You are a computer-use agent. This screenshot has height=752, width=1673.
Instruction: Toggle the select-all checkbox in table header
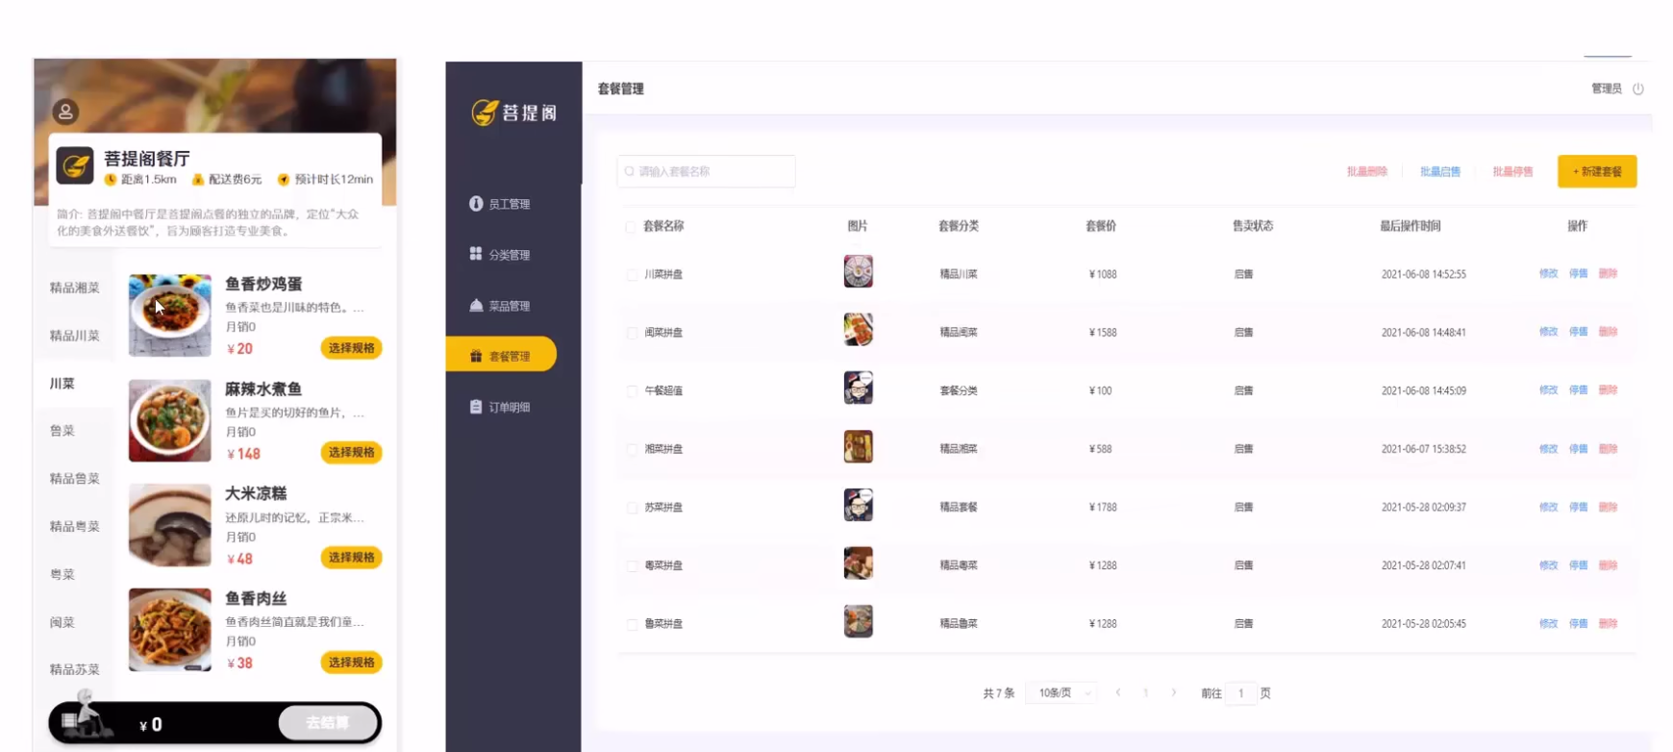click(631, 227)
